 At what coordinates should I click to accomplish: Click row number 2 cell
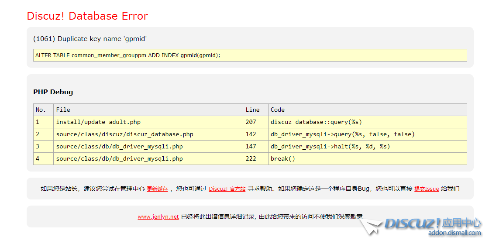[x=43, y=134]
